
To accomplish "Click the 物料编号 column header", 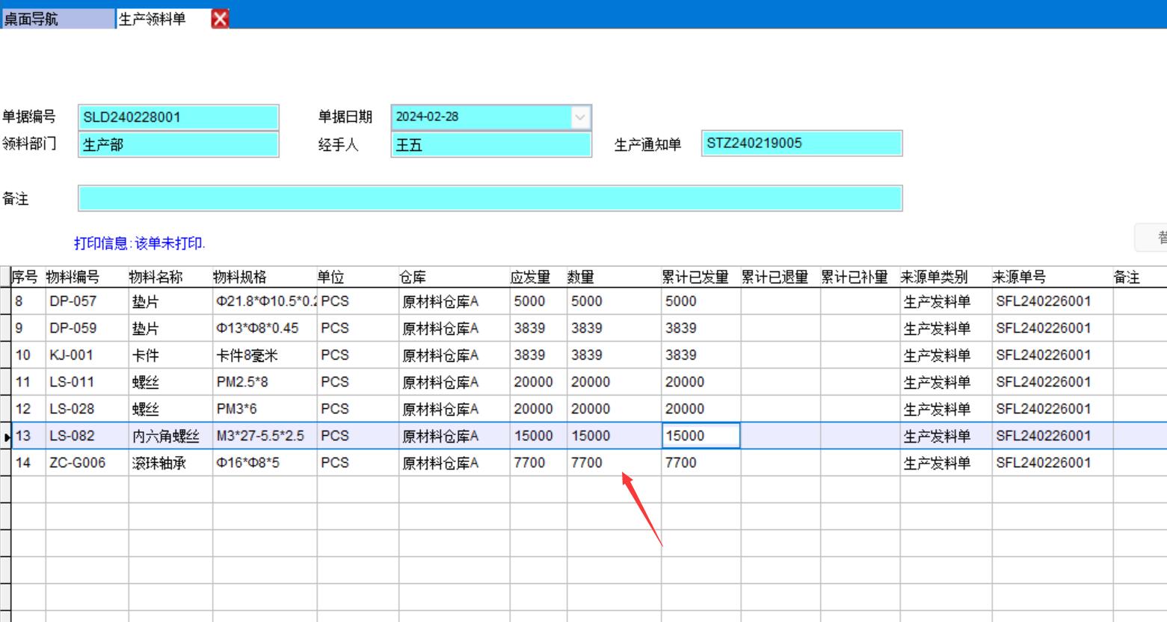I will pos(73,277).
